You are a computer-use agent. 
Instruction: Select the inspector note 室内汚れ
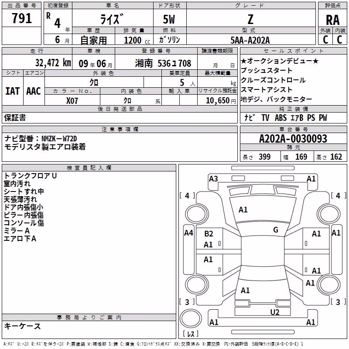17,184
